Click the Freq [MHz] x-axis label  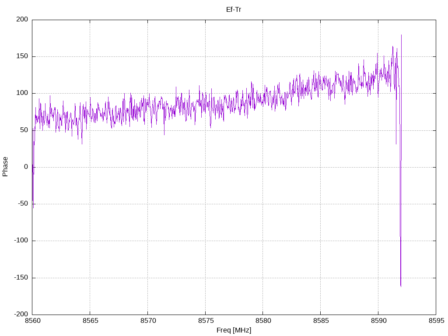[234, 330]
